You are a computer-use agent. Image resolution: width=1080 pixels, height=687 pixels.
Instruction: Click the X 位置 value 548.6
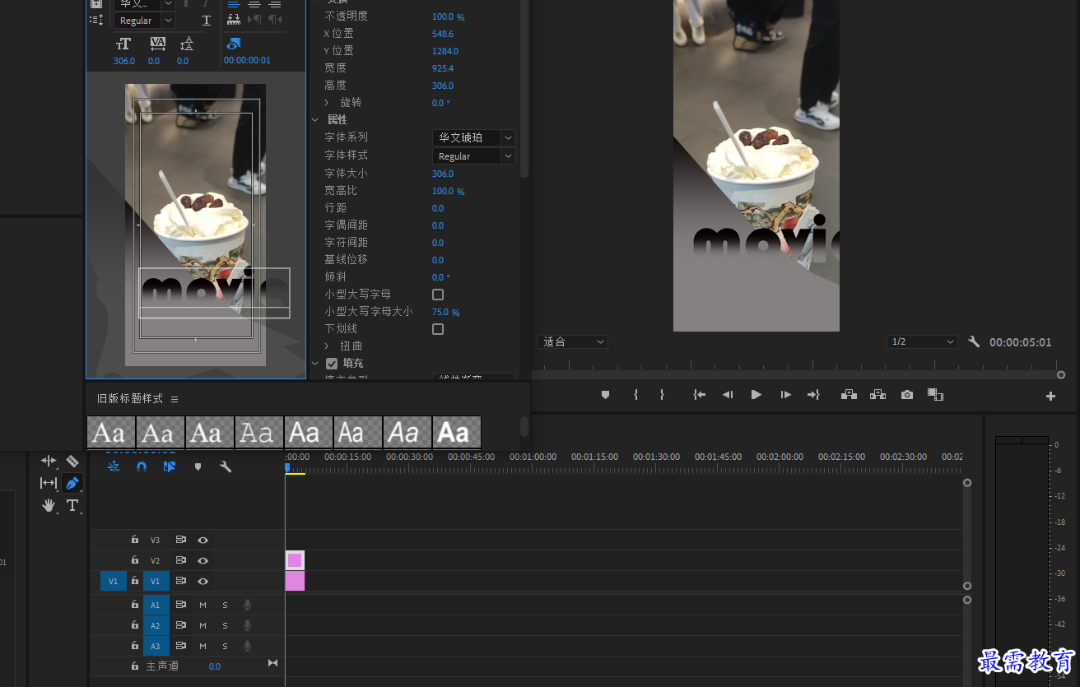pos(443,34)
